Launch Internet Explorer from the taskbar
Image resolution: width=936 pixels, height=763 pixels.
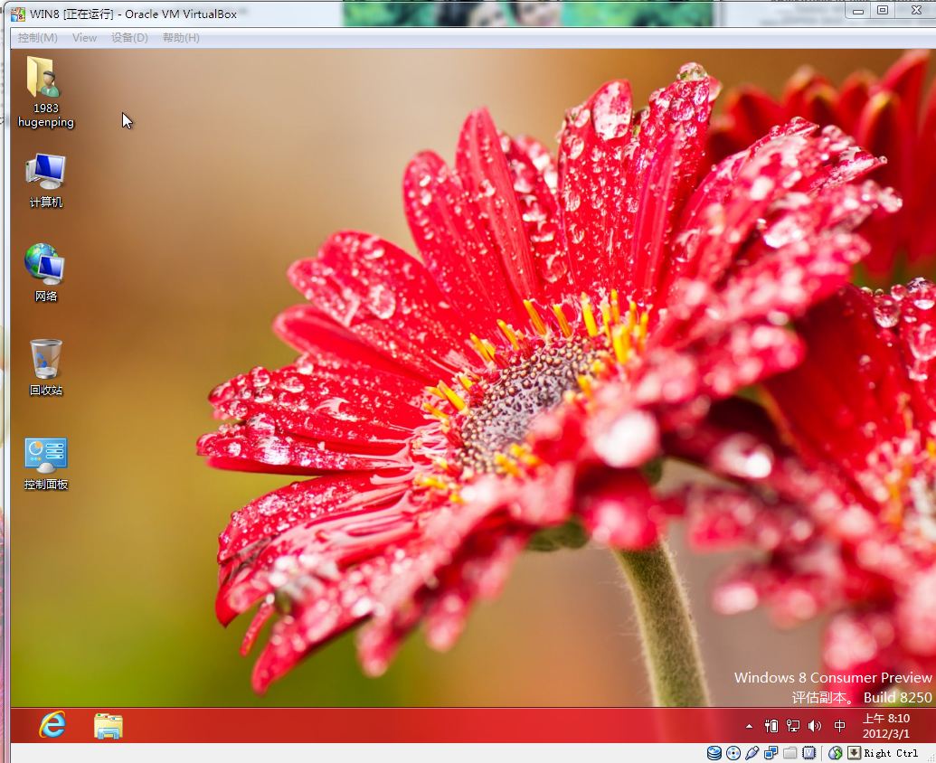click(52, 725)
